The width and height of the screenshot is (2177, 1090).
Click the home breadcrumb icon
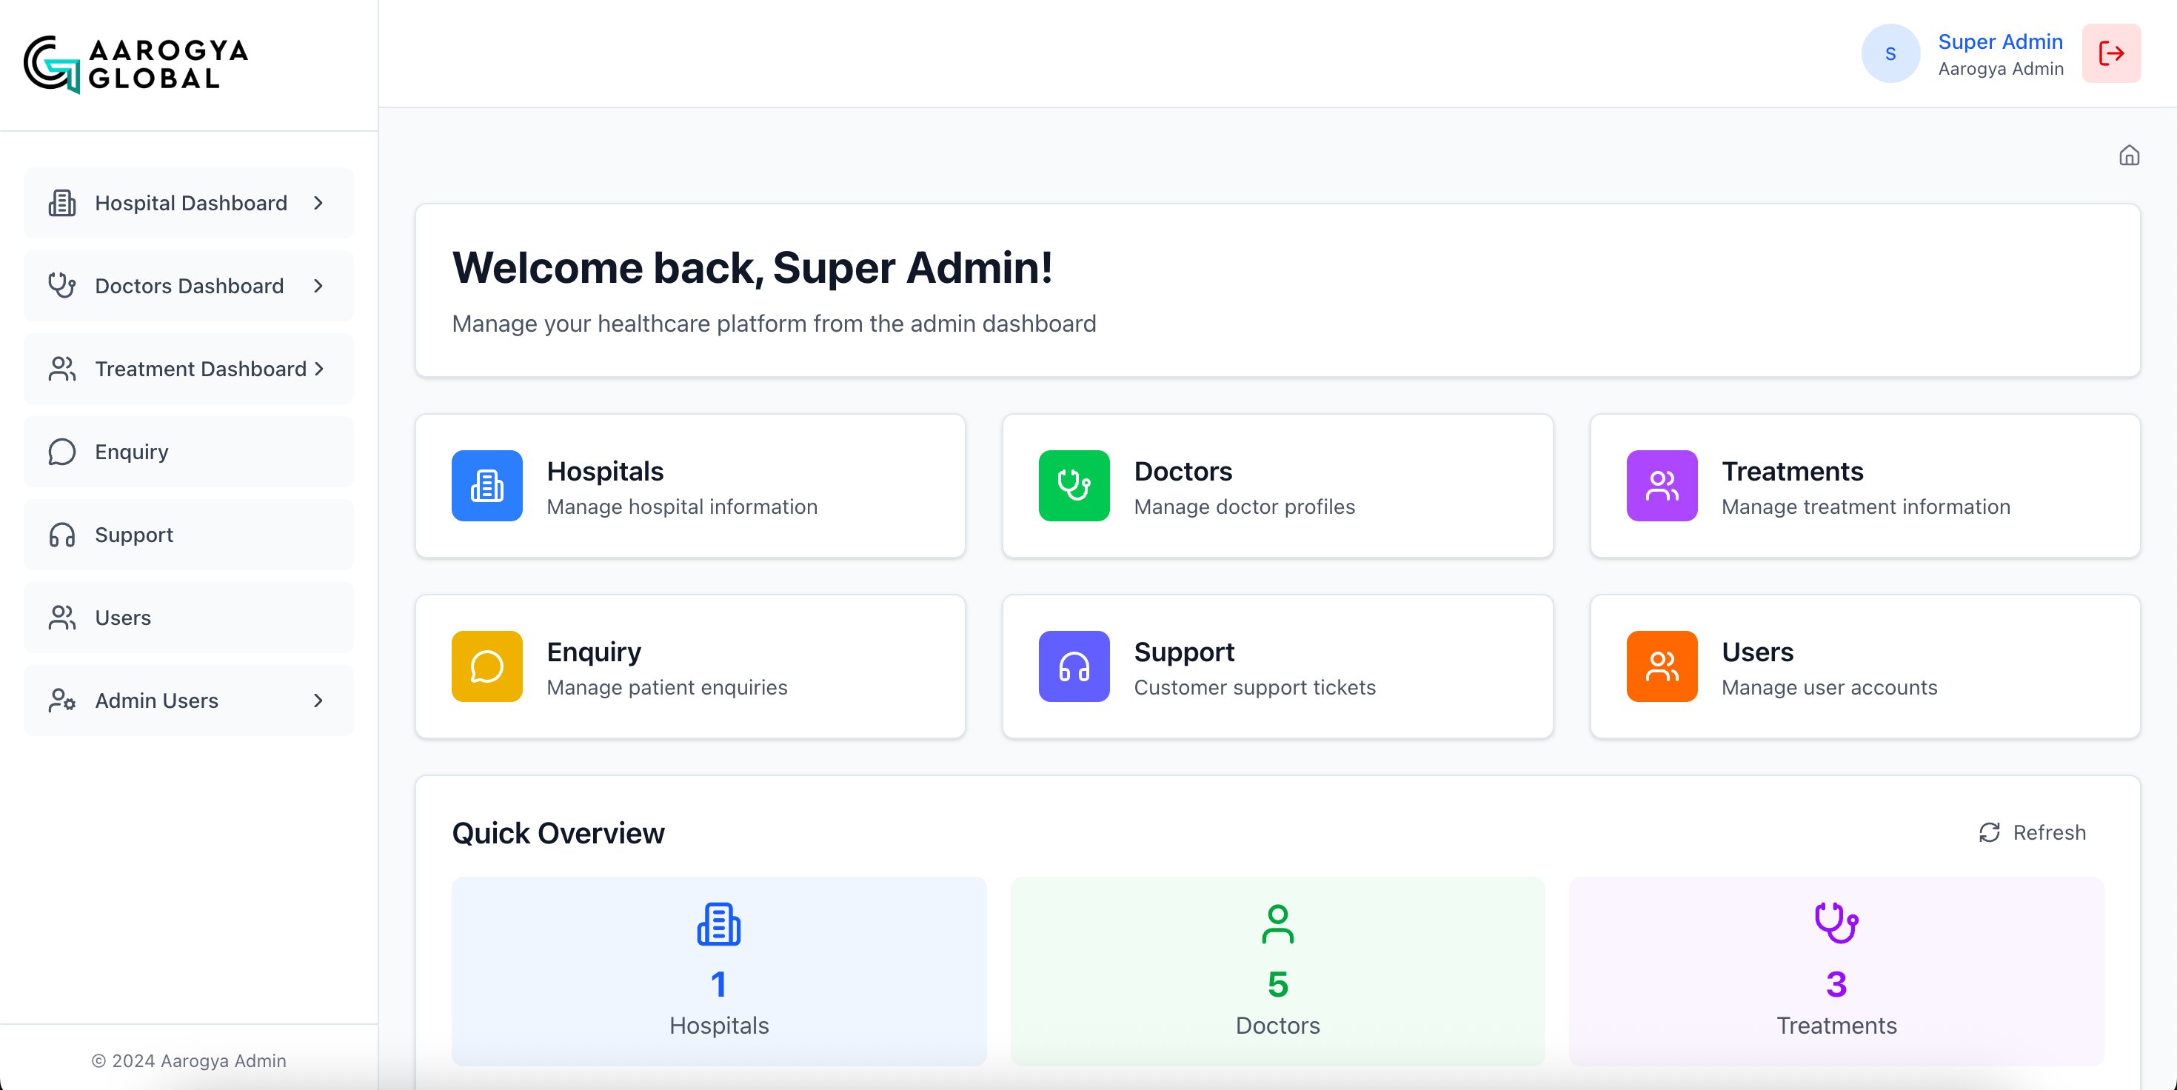(x=2129, y=156)
